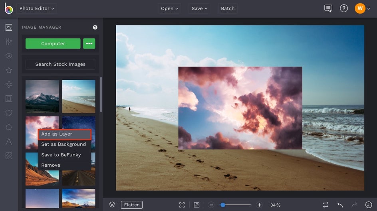377x211 pixels.
Task: Click the zoom slider handle
Action: (x=223, y=205)
